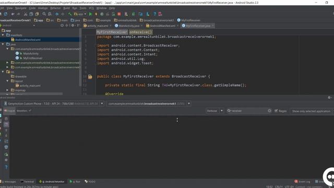
Task: Switch to MainActivity.java editor tab
Action: (x=129, y=26)
